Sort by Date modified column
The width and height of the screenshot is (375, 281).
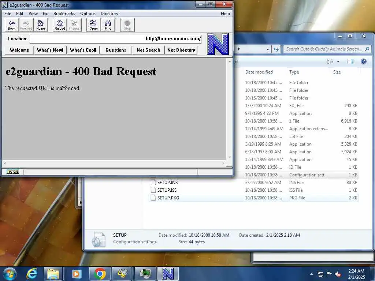(264, 72)
